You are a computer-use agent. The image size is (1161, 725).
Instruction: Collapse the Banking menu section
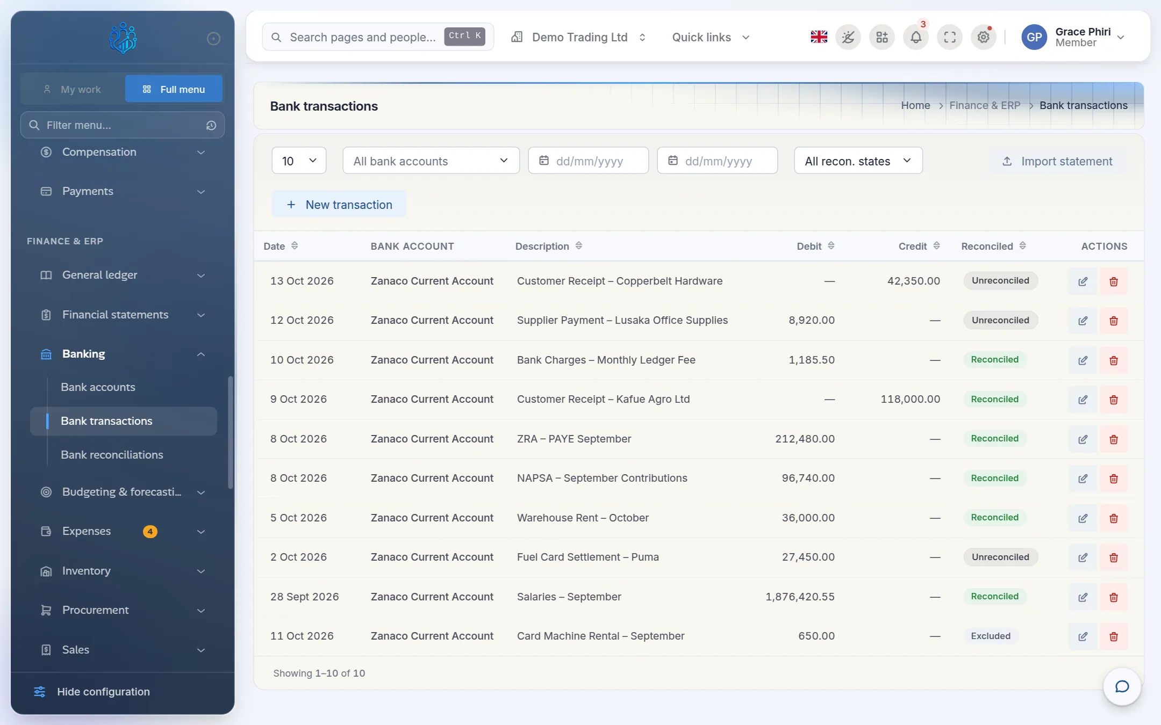pyautogui.click(x=123, y=354)
